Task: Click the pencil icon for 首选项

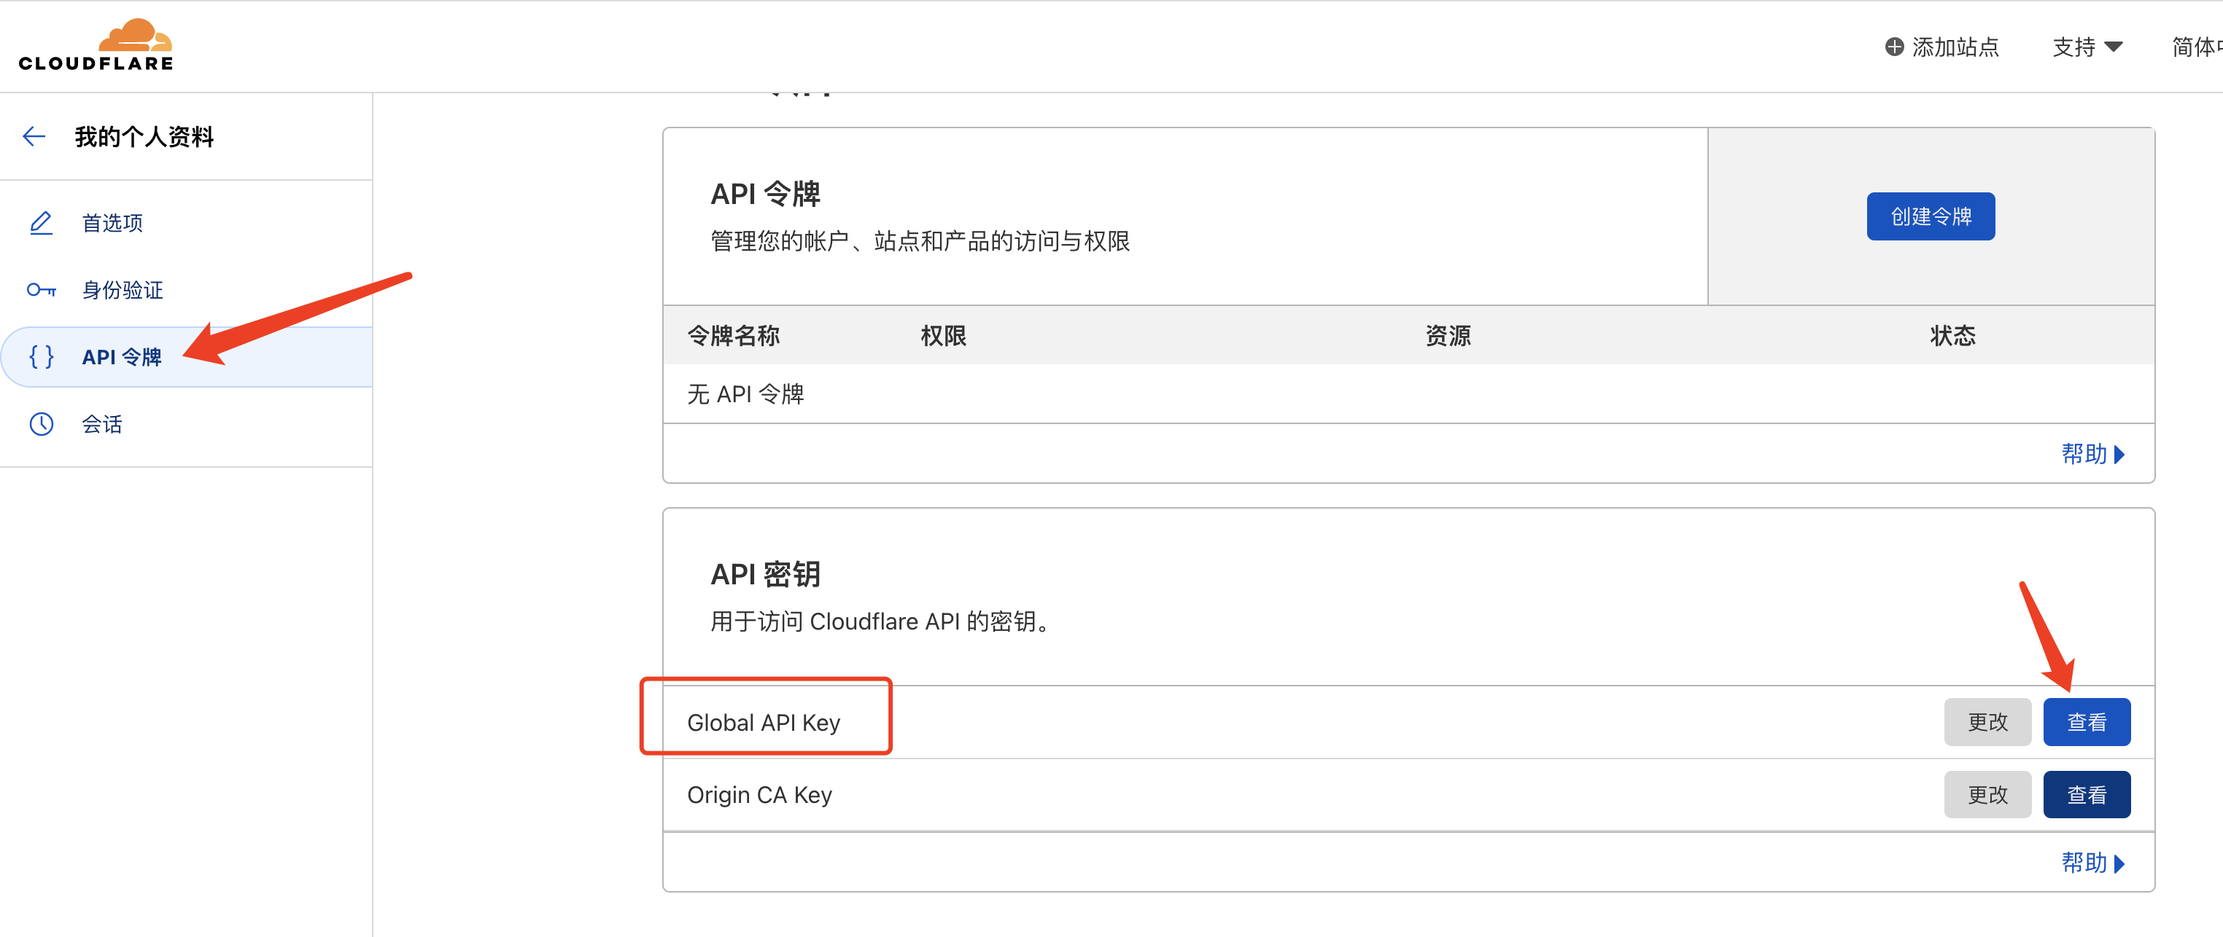Action: pos(42,222)
